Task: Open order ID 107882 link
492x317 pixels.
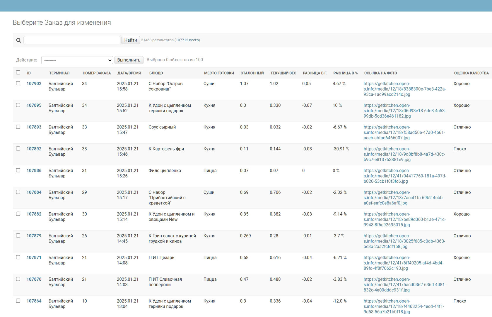Action: click(34, 214)
